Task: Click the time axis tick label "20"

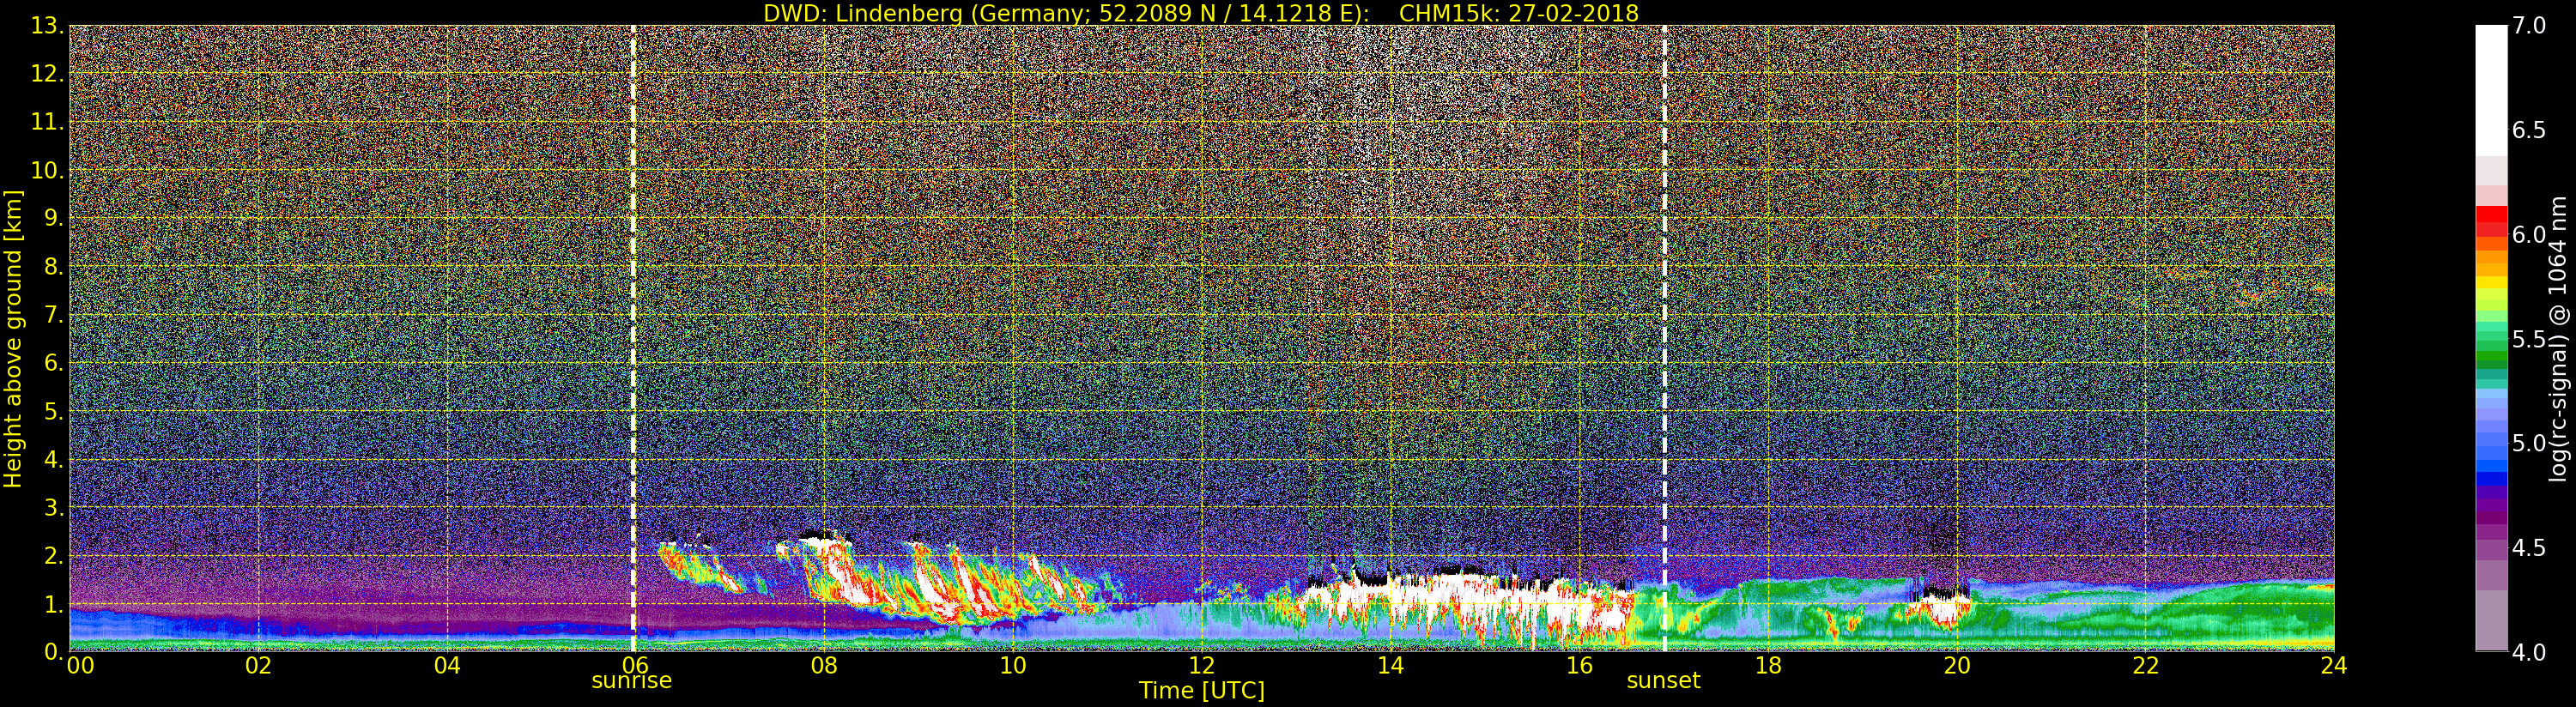Action: [x=1957, y=665]
